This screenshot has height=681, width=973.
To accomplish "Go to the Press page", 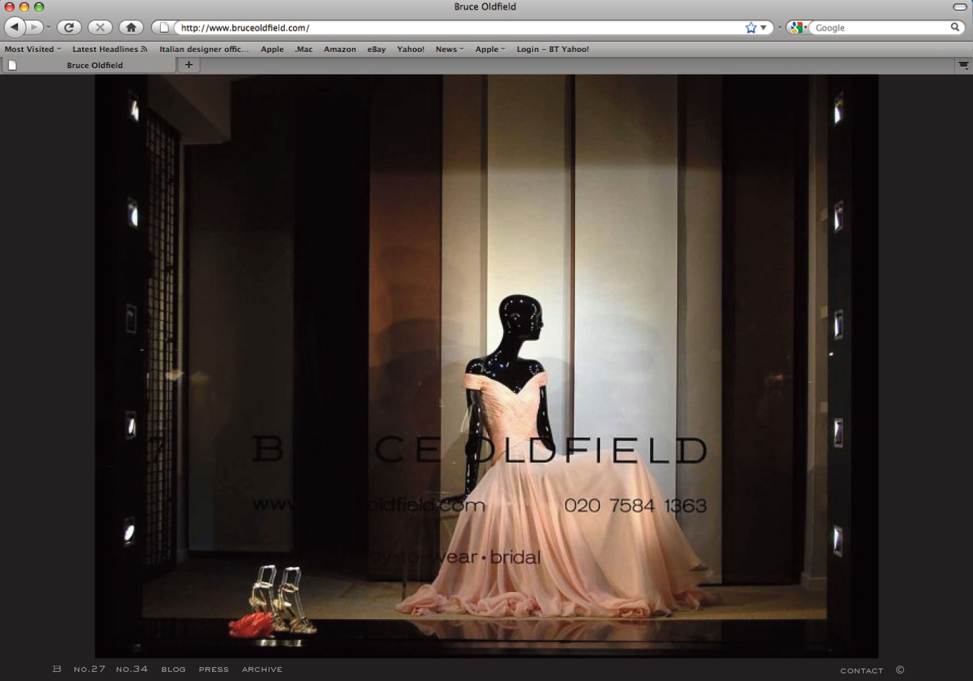I will (x=214, y=670).
